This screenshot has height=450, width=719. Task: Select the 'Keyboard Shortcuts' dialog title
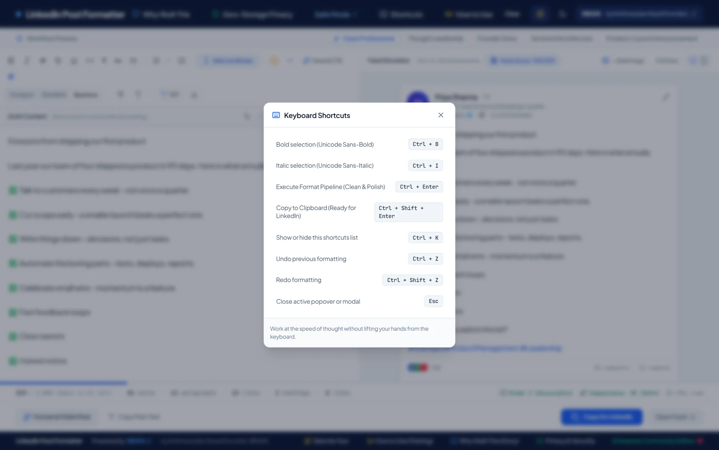tap(317, 115)
